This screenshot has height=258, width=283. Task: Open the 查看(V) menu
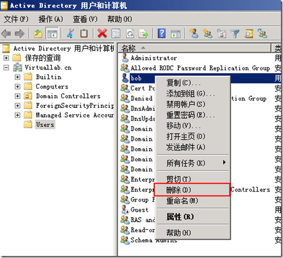click(x=85, y=19)
